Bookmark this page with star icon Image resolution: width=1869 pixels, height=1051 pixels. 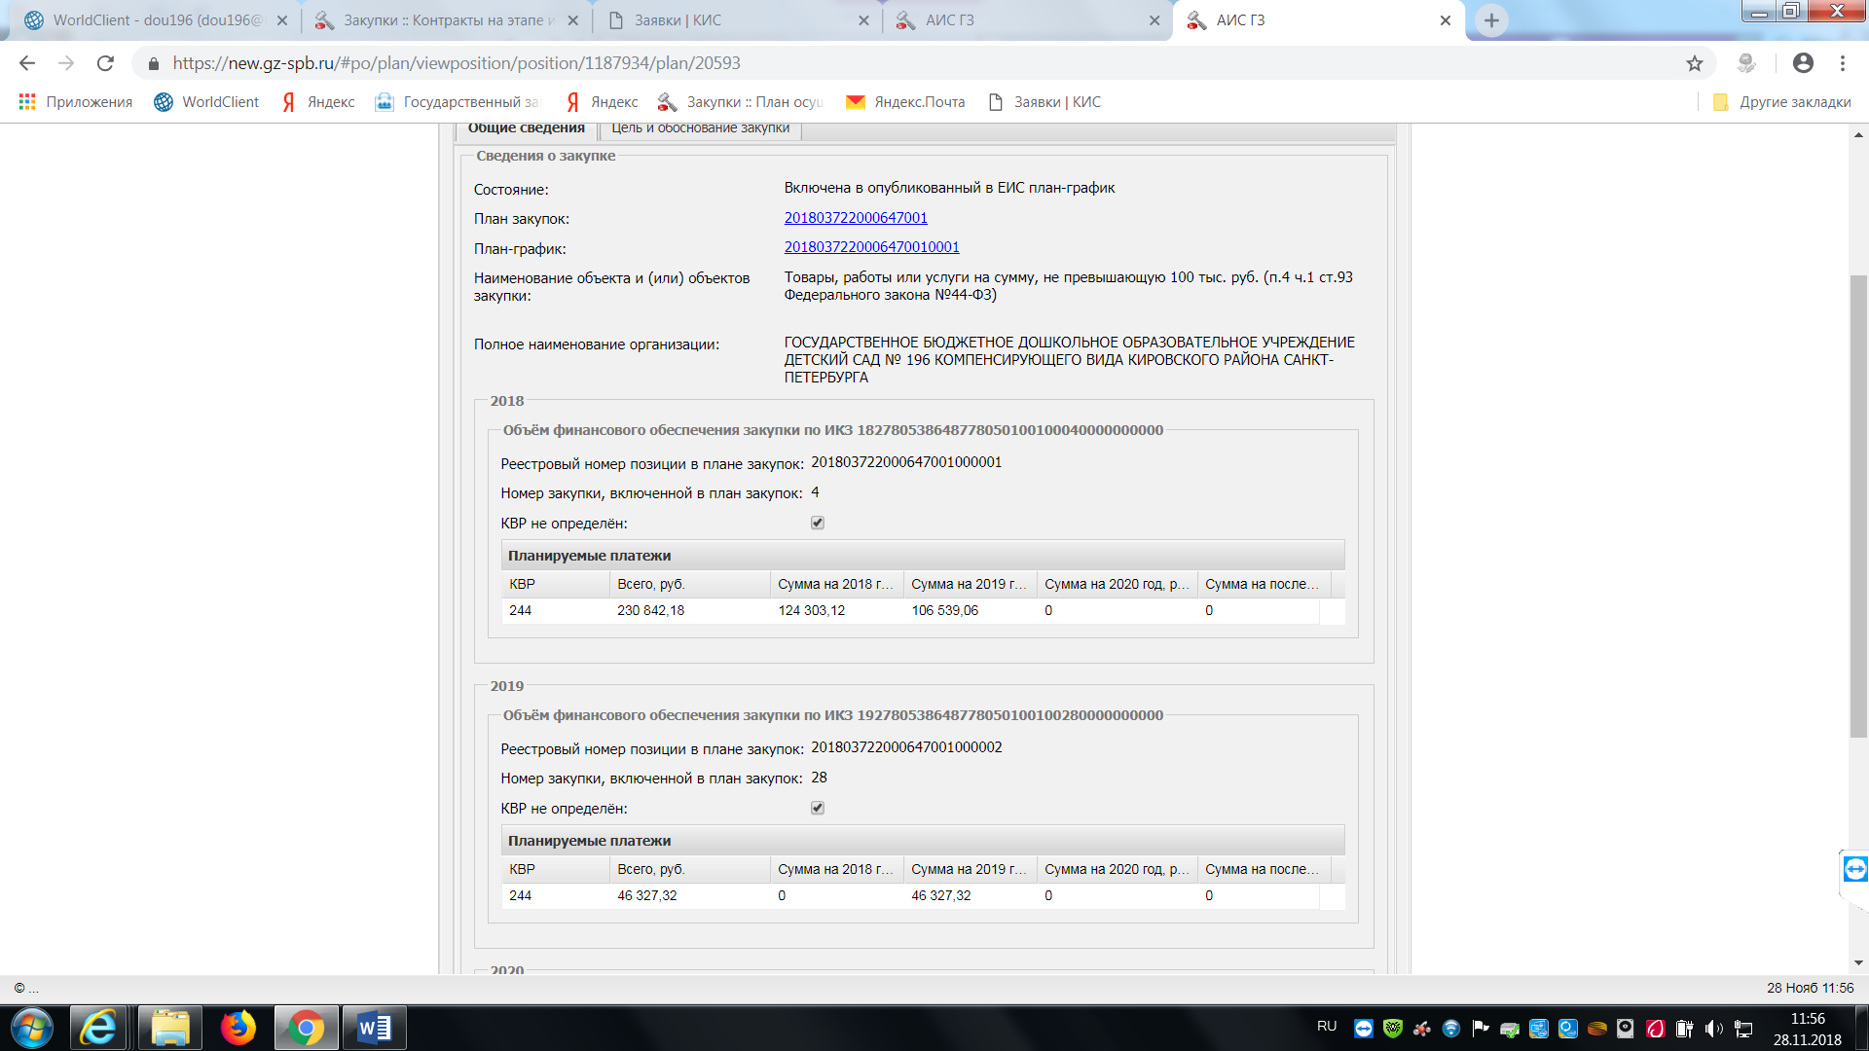(1695, 63)
